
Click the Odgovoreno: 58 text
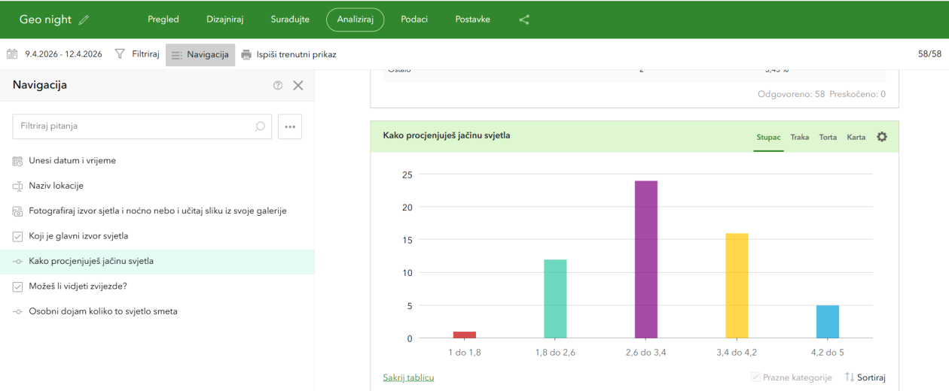[791, 94]
